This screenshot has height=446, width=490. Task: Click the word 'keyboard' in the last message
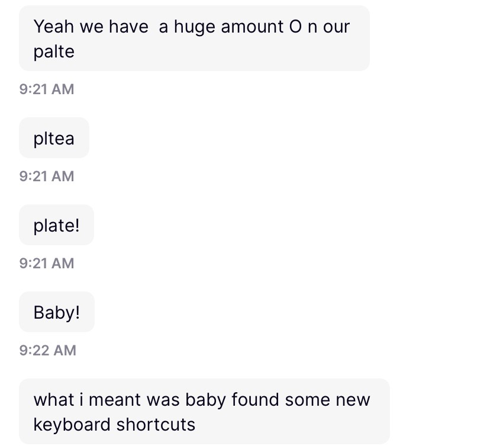coord(72,424)
